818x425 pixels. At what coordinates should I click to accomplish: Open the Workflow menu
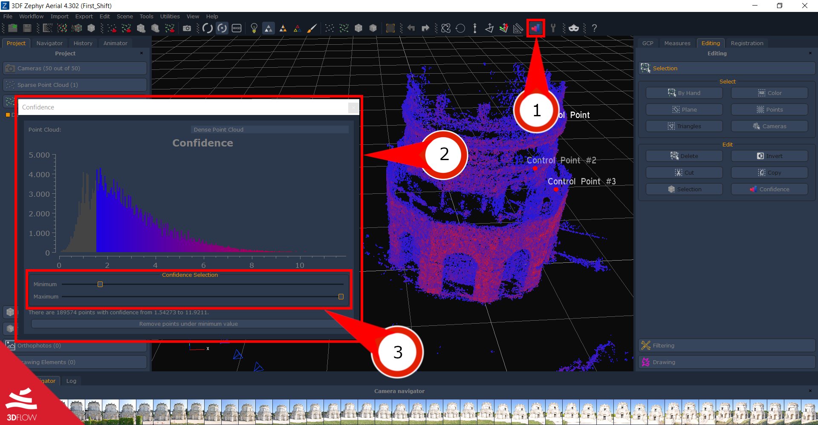tap(31, 16)
